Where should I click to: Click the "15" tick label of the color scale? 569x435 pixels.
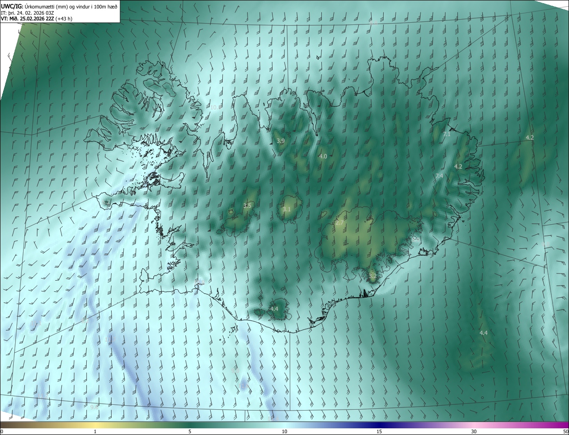[x=379, y=431]
